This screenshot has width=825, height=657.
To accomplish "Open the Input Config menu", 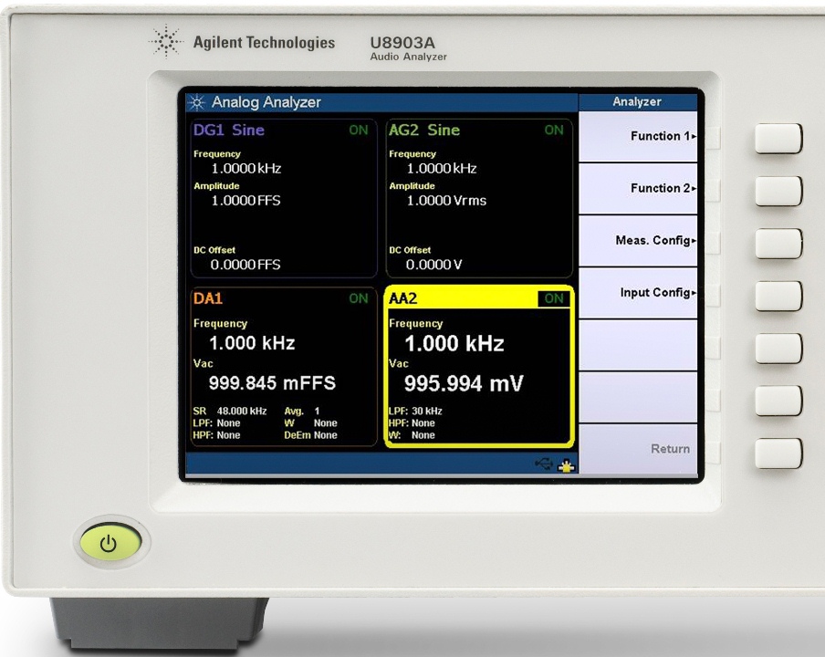I will (638, 293).
